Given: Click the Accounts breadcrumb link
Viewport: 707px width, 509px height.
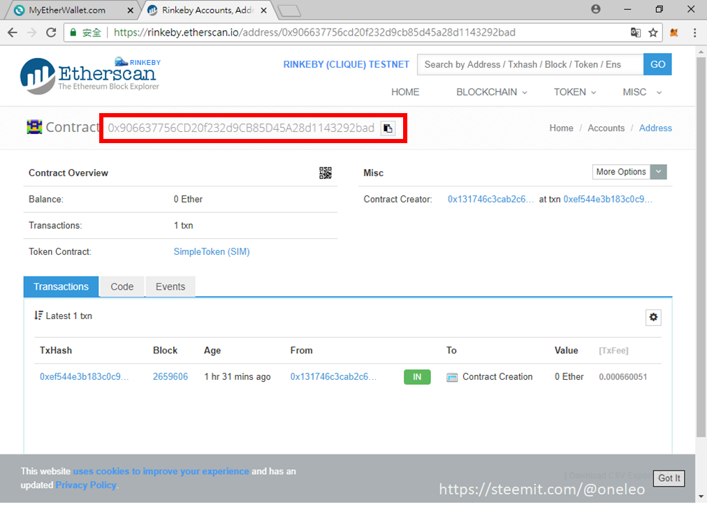Looking at the screenshot, I should click(x=606, y=128).
